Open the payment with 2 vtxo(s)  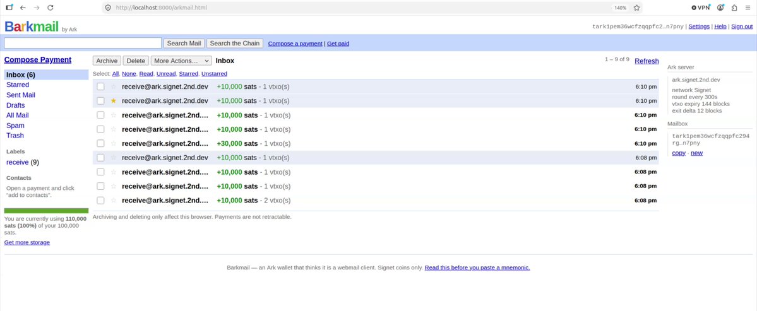[376, 200]
